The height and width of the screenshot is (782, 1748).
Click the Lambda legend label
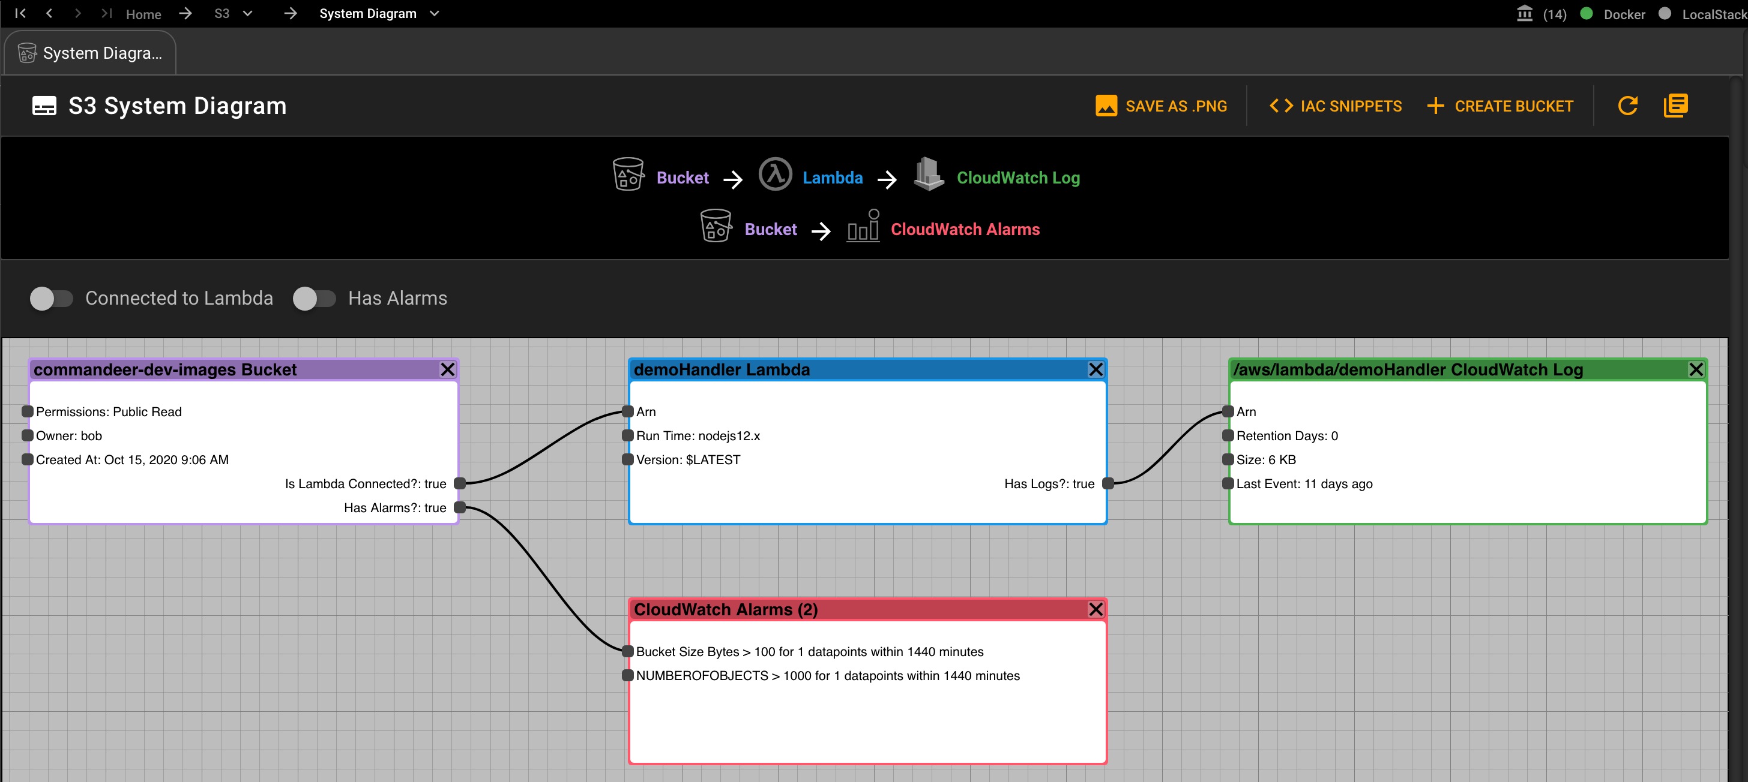point(833,178)
